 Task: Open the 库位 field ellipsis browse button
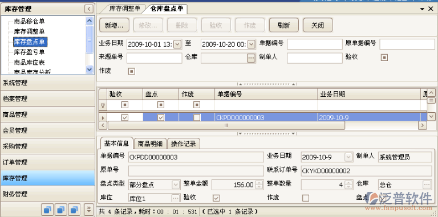176,198
